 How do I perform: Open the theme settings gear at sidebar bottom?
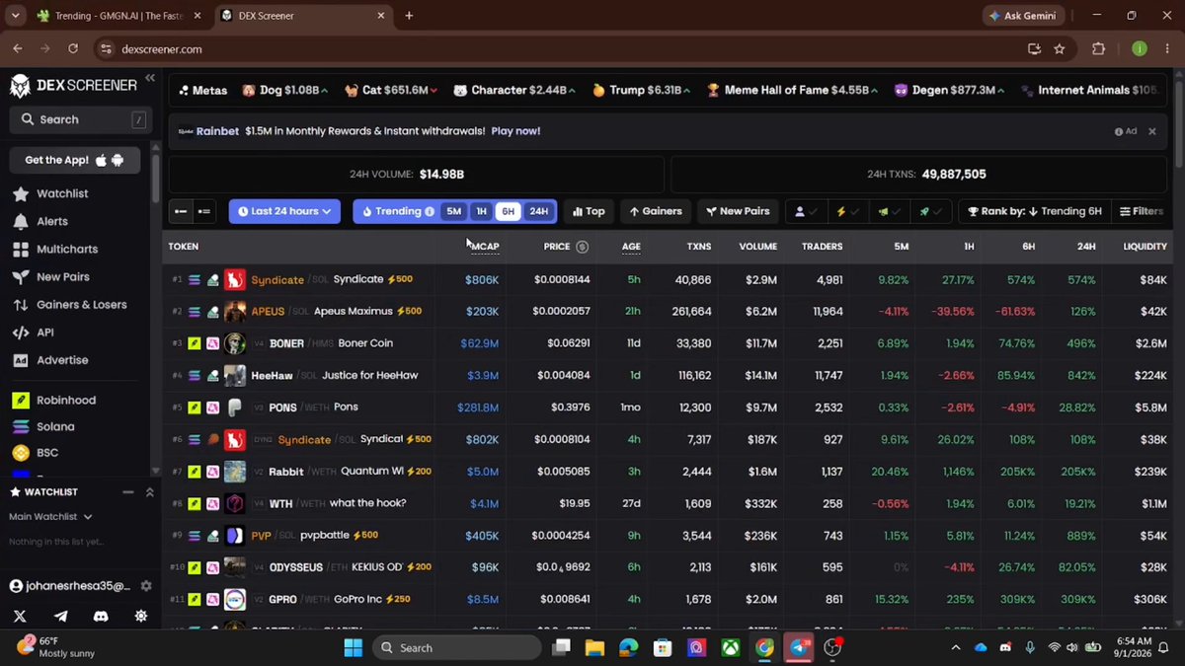point(140,616)
